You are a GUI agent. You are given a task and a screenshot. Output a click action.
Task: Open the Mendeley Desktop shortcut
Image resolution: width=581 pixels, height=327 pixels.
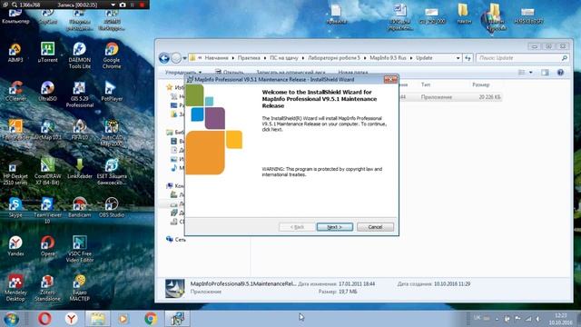click(x=15, y=288)
